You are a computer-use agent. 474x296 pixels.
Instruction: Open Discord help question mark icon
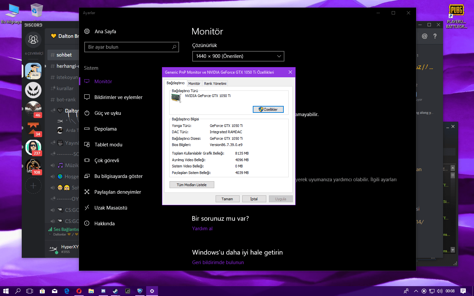pyautogui.click(x=435, y=36)
